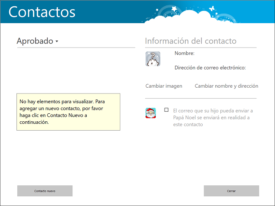Click the Dirección de correo electrónico label
Image resolution: width=275 pixels, height=206 pixels.
pyautogui.click(x=210, y=67)
